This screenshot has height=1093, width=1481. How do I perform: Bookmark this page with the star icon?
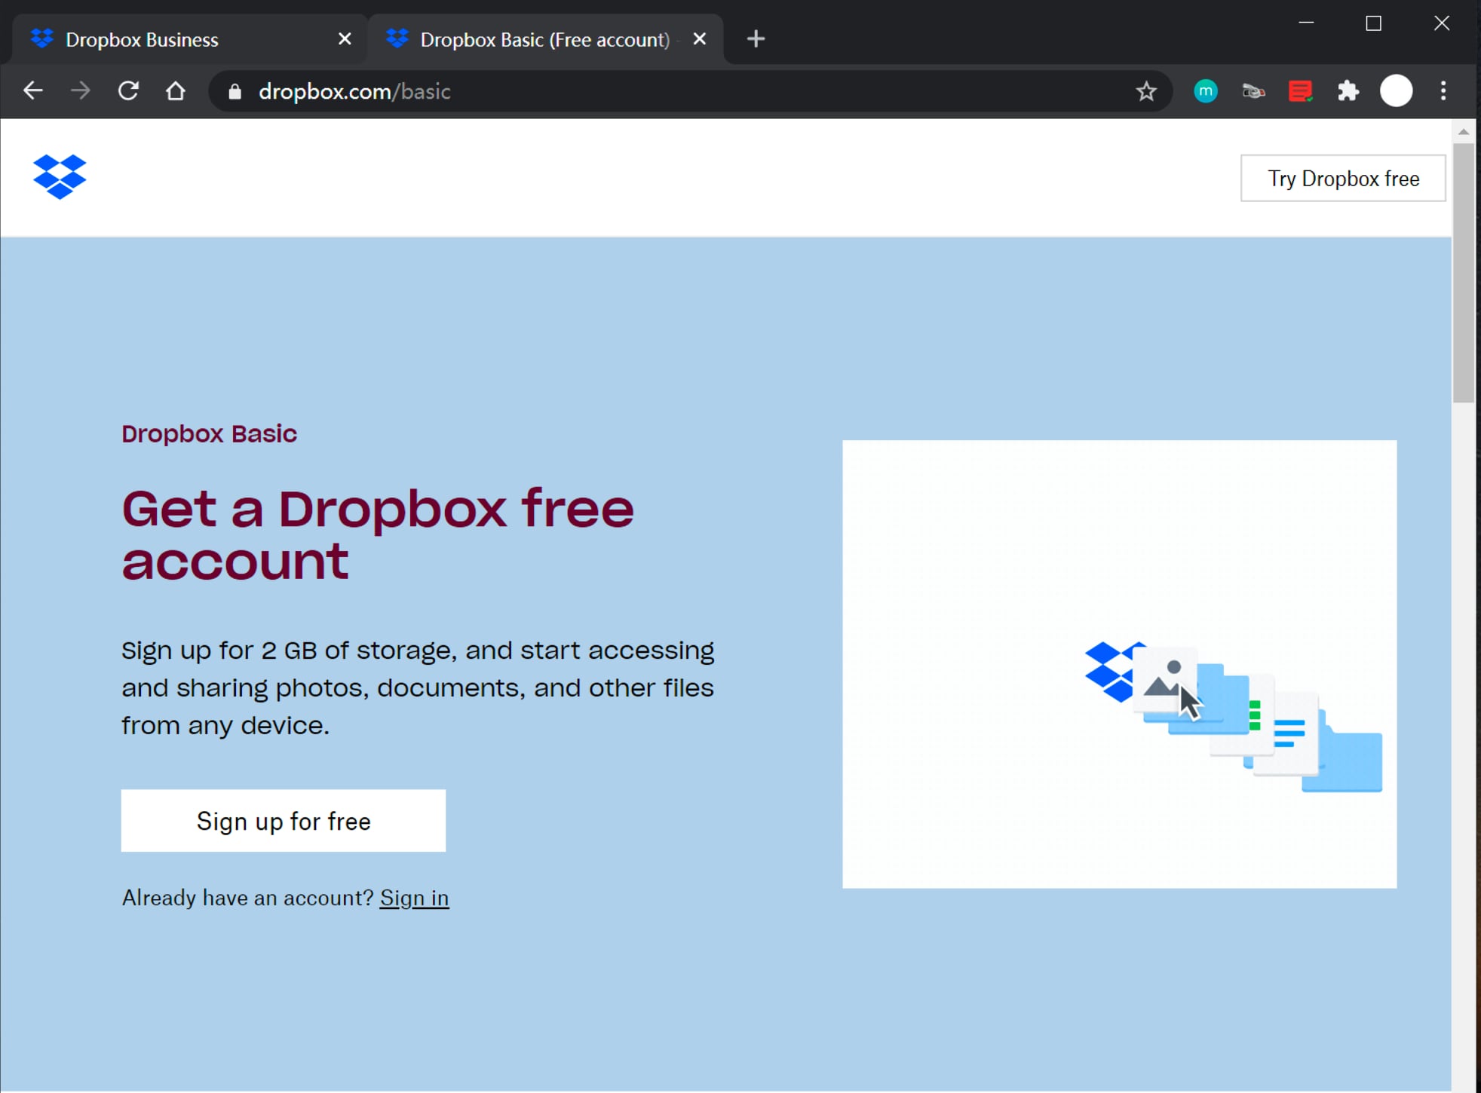[1145, 91]
